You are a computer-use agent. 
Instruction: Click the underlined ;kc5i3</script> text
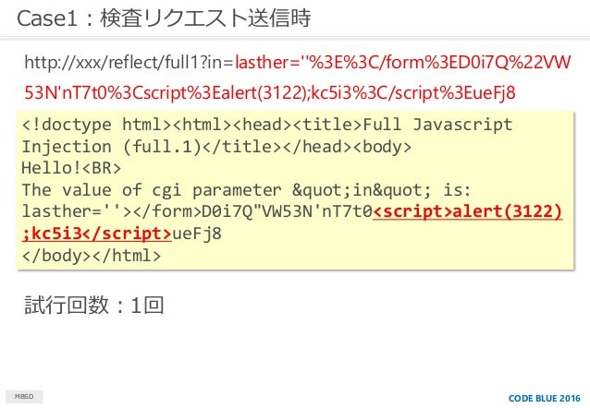click(97, 234)
